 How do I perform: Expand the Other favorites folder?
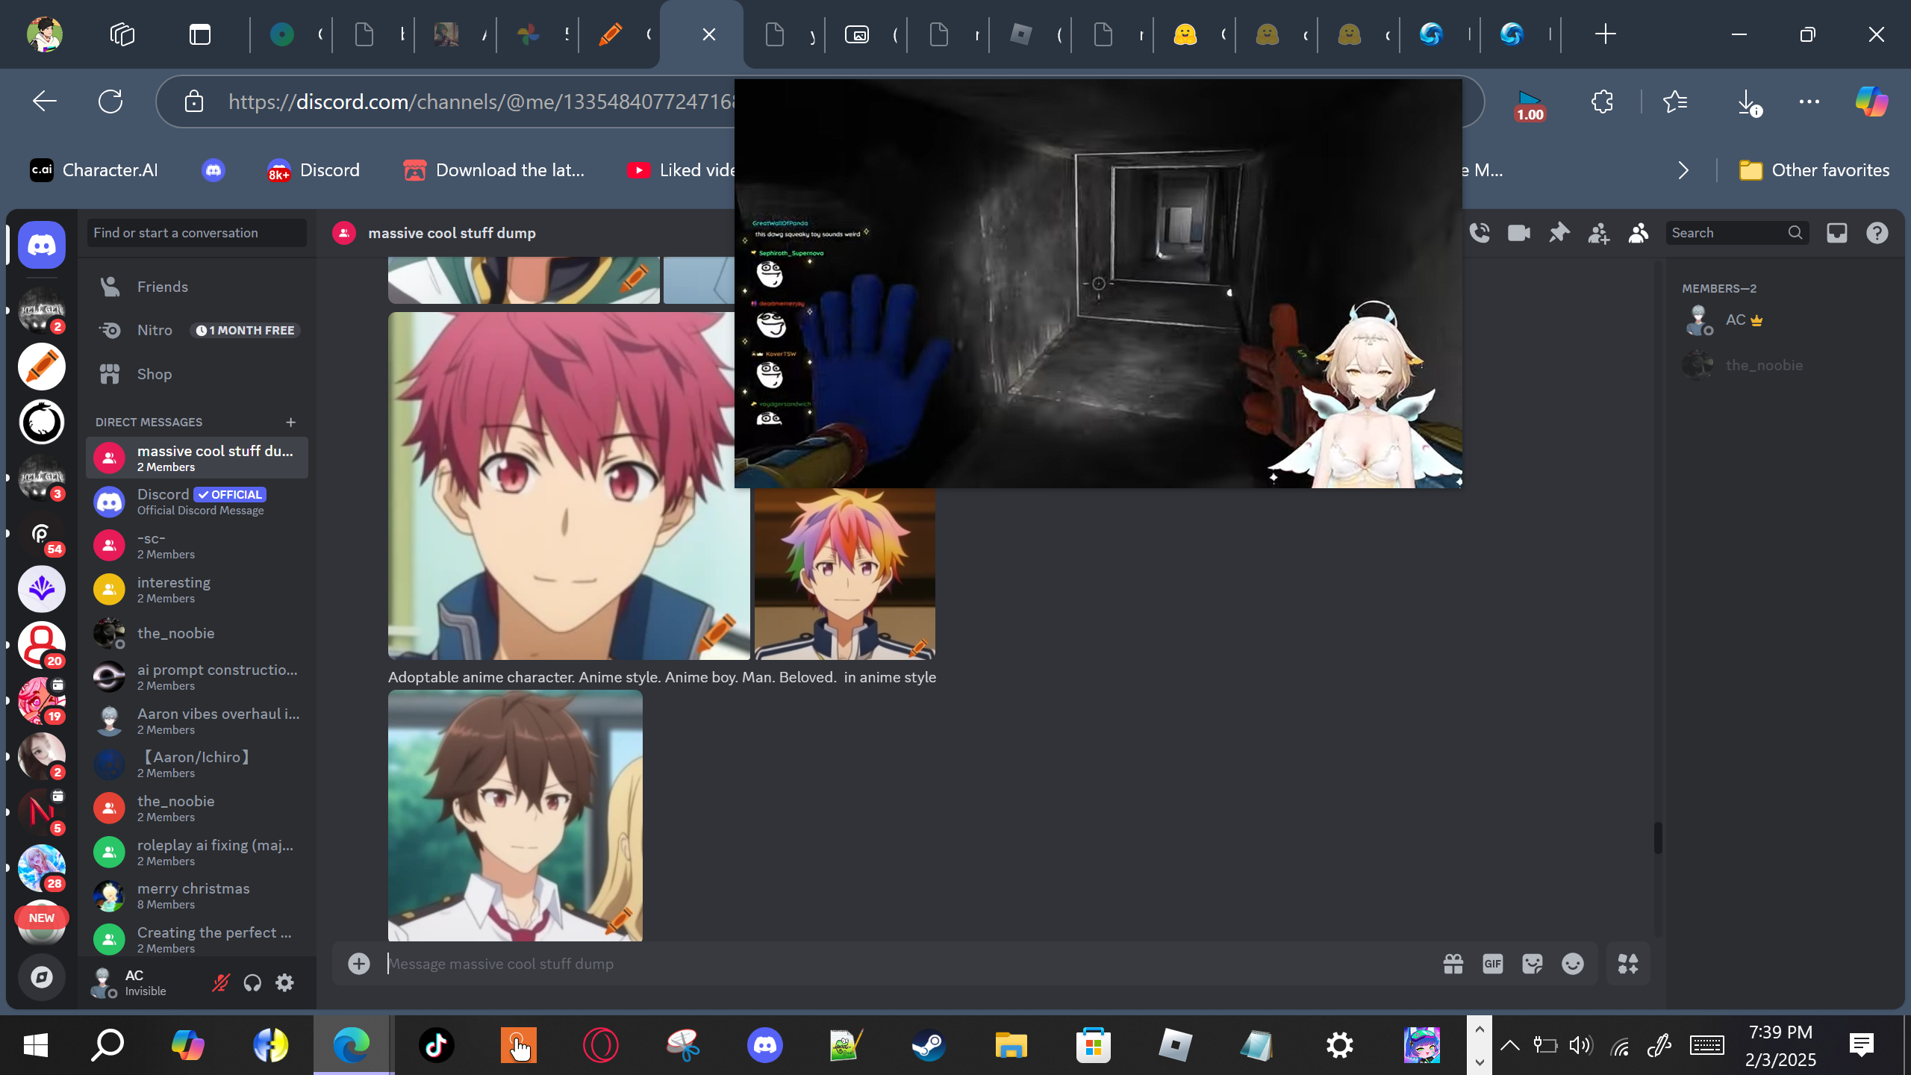point(1814,170)
